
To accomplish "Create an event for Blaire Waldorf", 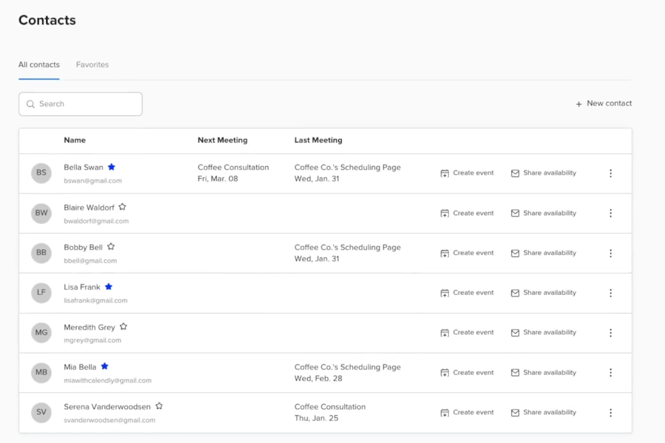I will point(467,213).
